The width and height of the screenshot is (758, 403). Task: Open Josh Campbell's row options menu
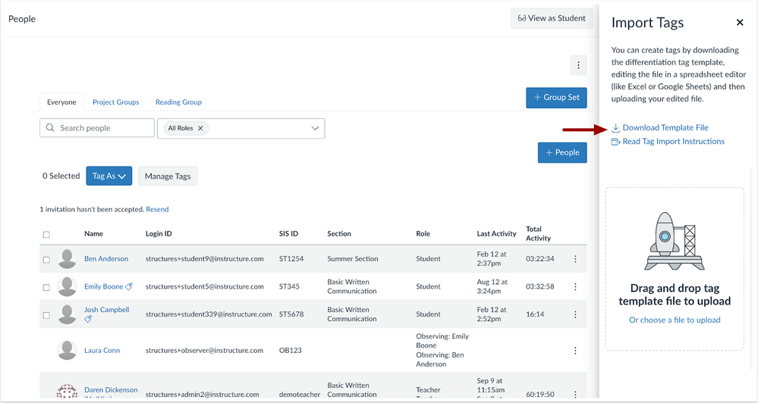pos(575,314)
